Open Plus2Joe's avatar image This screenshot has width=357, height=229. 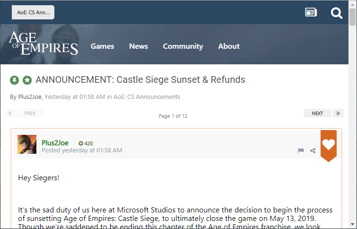pyautogui.click(x=27, y=144)
